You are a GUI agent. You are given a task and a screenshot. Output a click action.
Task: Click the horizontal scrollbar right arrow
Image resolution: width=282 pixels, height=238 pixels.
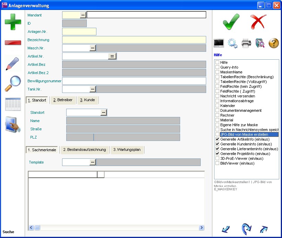click(x=201, y=227)
